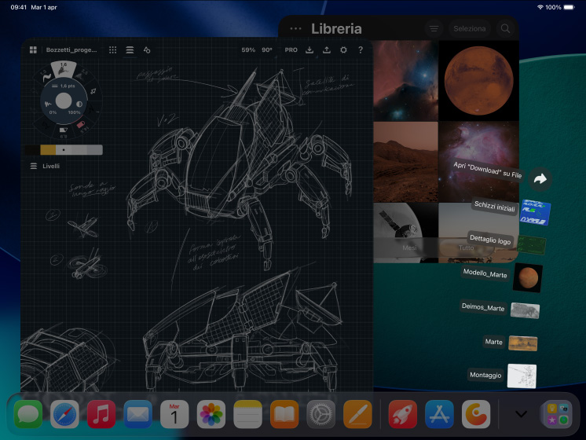Expand the dock chevron for recent files
Image resolution: width=586 pixels, height=440 pixels.
(520, 413)
